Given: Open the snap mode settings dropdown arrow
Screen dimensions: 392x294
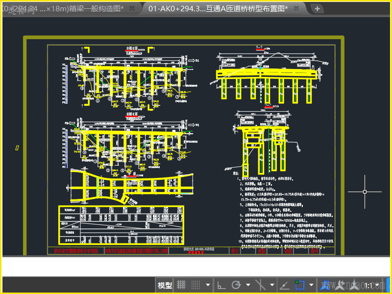Looking at the screenshot, I should tap(208, 285).
